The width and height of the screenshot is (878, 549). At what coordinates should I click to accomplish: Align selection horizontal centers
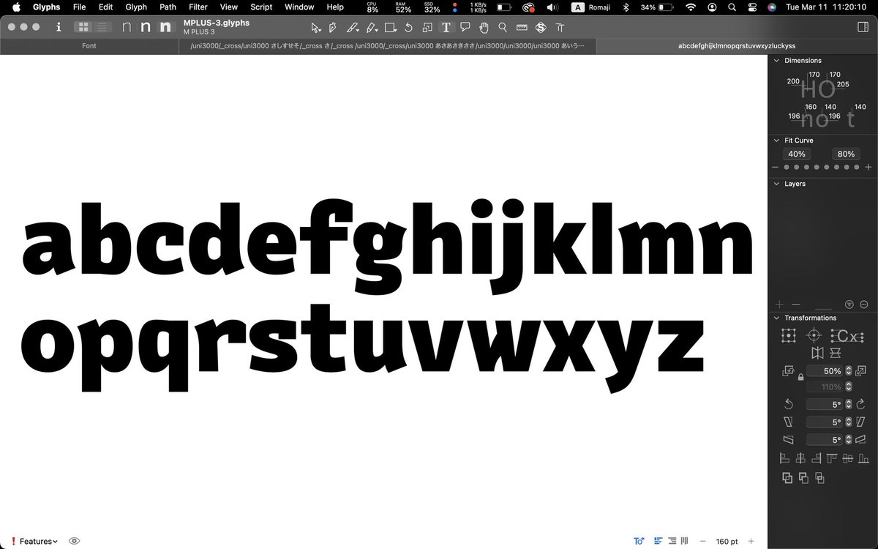[x=800, y=459]
